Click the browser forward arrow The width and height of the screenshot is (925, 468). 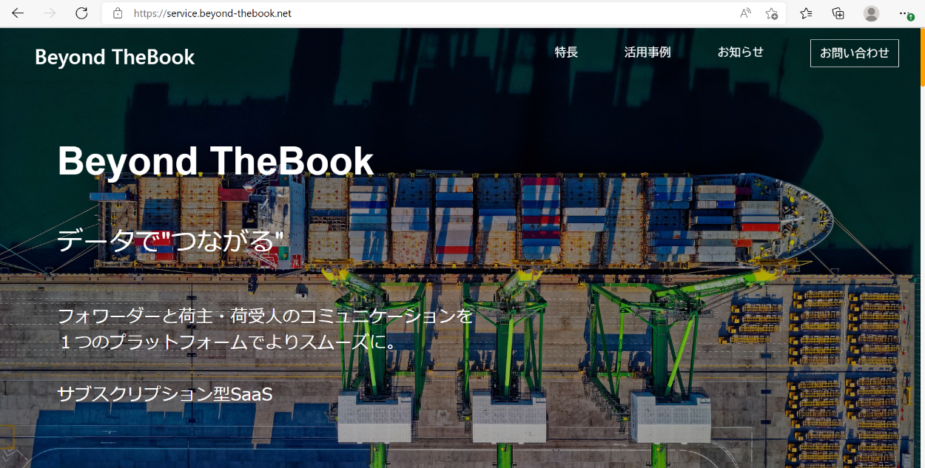tap(50, 13)
